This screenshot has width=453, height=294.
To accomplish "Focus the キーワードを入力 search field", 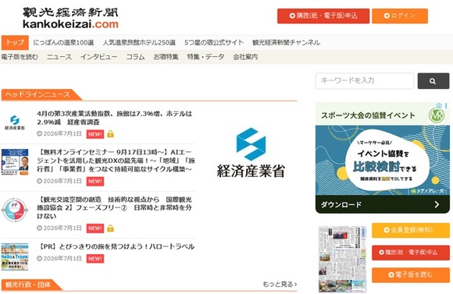I will point(365,81).
